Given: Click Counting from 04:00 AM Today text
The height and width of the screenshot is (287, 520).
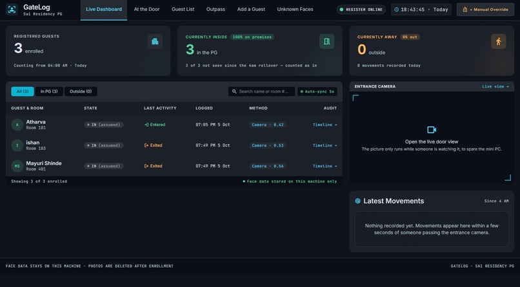Looking at the screenshot, I should click(x=50, y=66).
